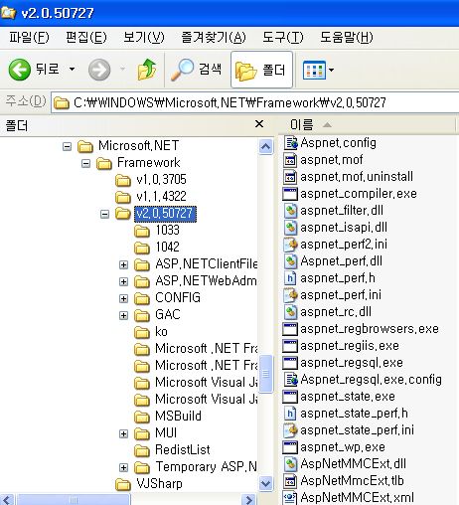Click the aspnet_state_perf.h icon
459x505 pixels.
[x=290, y=414]
